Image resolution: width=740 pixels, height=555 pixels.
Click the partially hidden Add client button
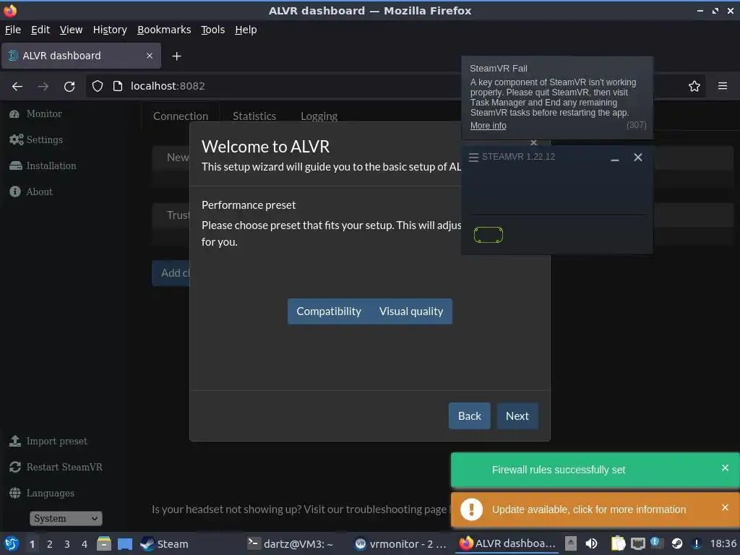tap(171, 272)
